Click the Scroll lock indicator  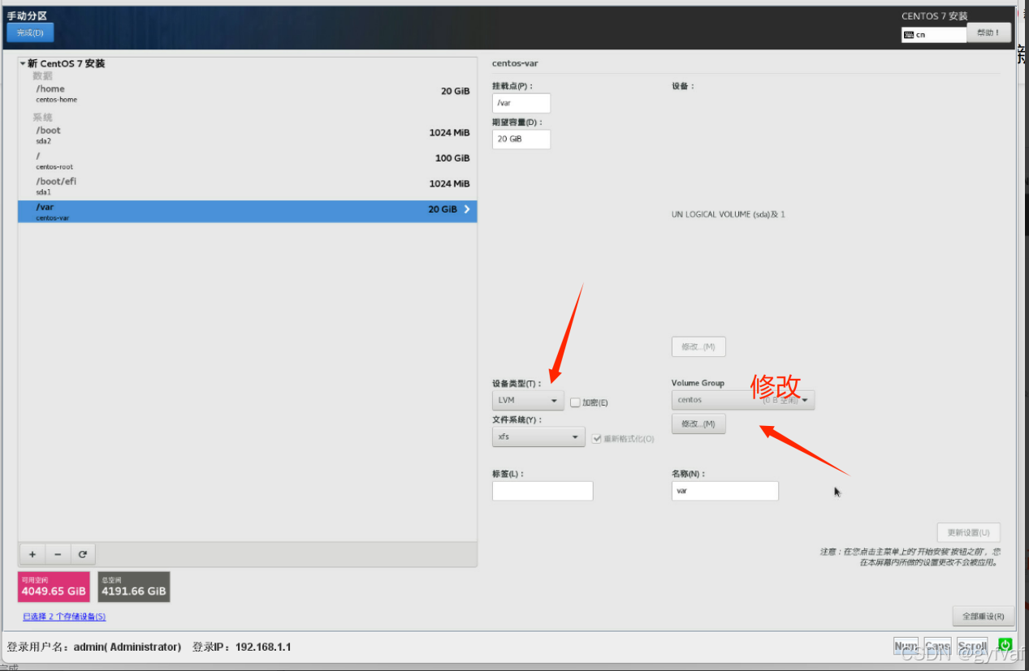972,646
